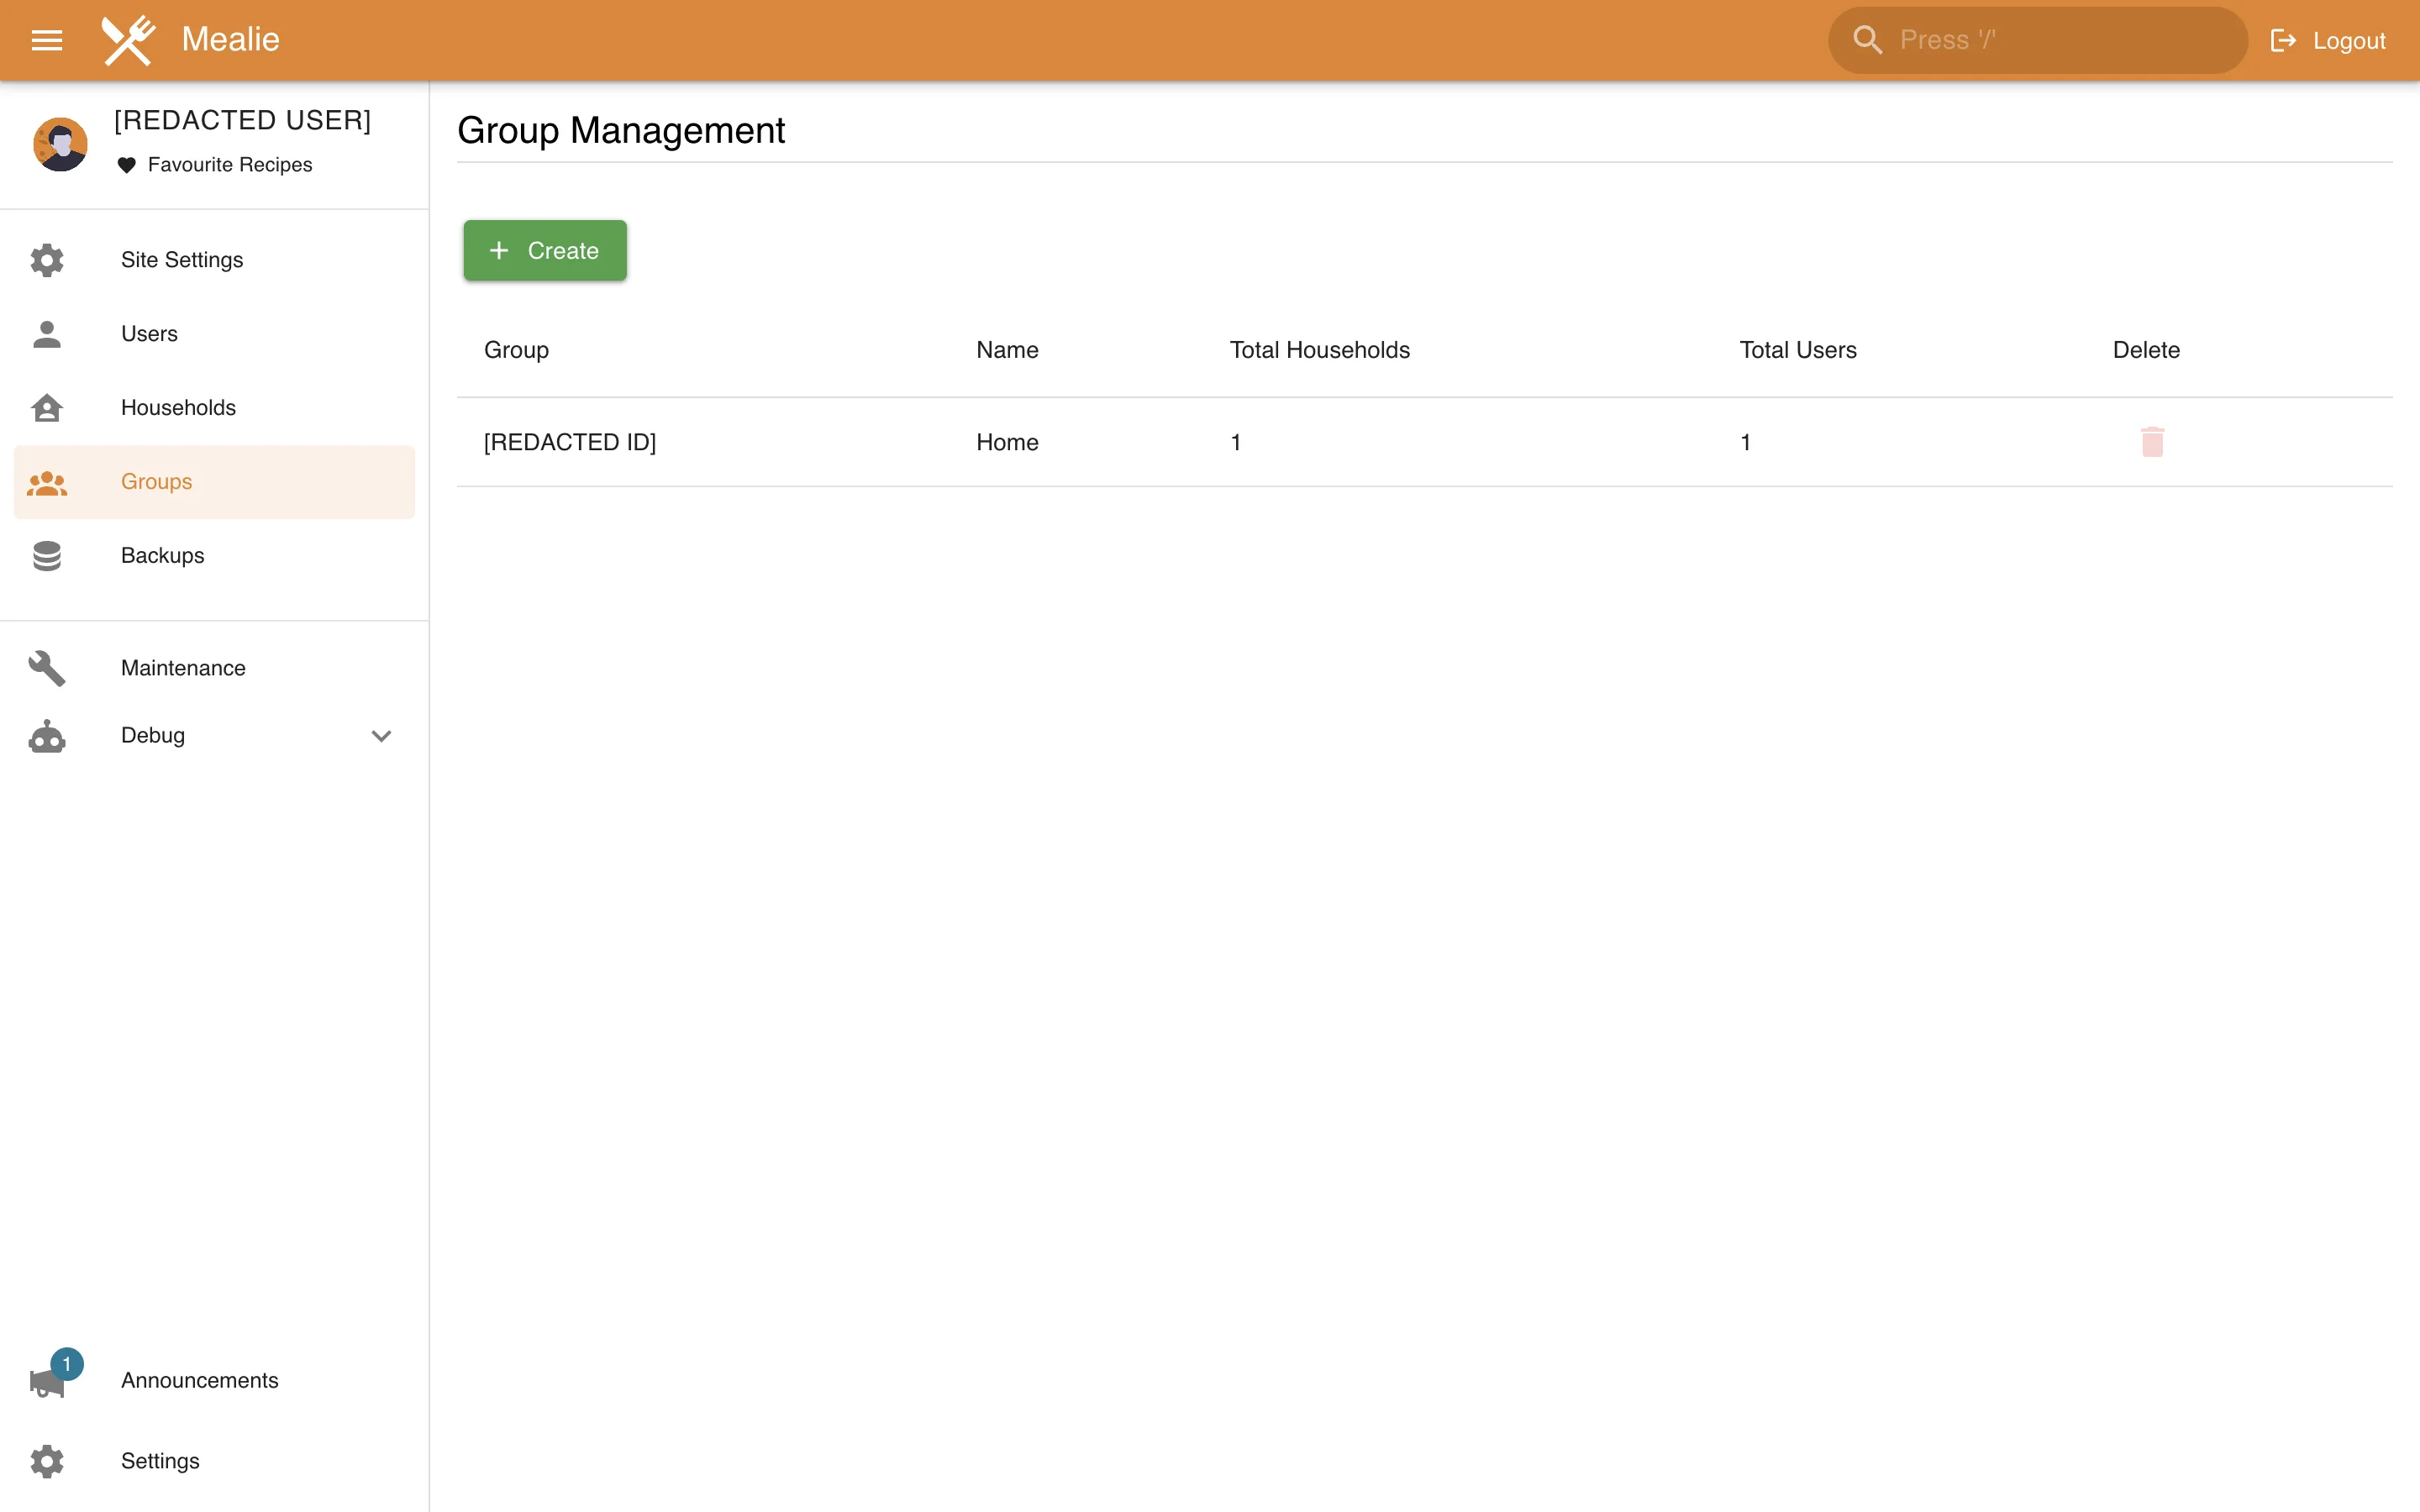
Task: Click the Logout button
Action: (x=2328, y=41)
